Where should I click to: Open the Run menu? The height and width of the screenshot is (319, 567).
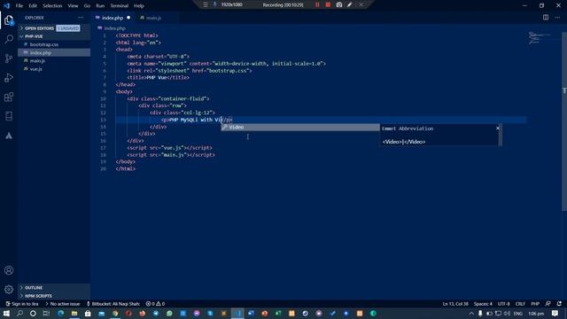pyautogui.click(x=100, y=6)
